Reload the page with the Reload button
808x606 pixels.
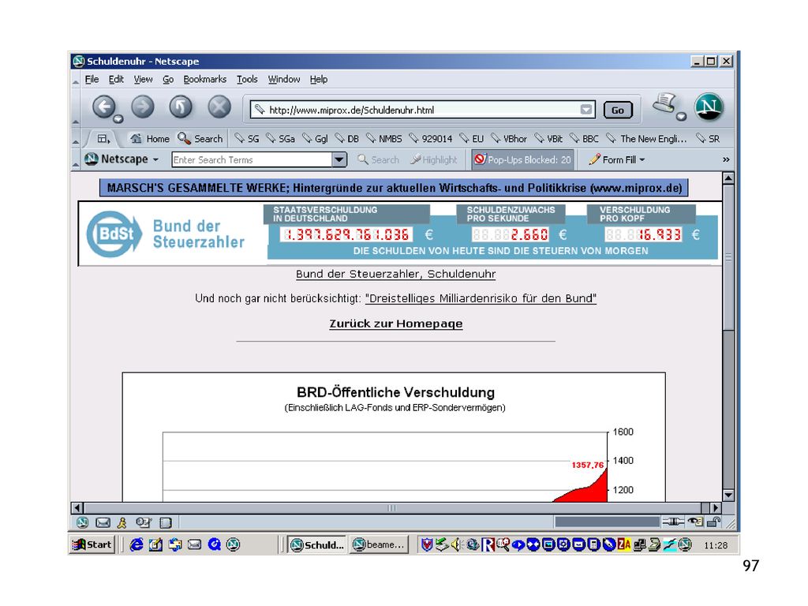181,107
